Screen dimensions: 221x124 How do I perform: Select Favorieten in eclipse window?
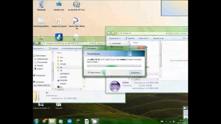click(x=115, y=43)
